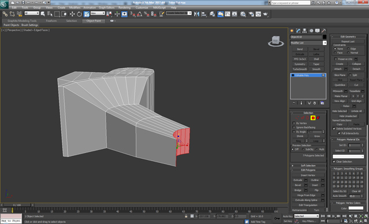This screenshot has height=224, width=369.
Task: Click the Render teapot icon
Action: click(x=266, y=14)
